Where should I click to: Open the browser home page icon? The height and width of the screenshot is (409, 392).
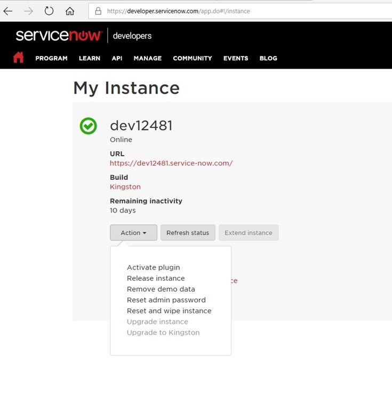tap(70, 11)
